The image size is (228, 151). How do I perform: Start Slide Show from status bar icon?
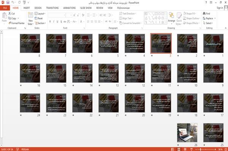192,149
